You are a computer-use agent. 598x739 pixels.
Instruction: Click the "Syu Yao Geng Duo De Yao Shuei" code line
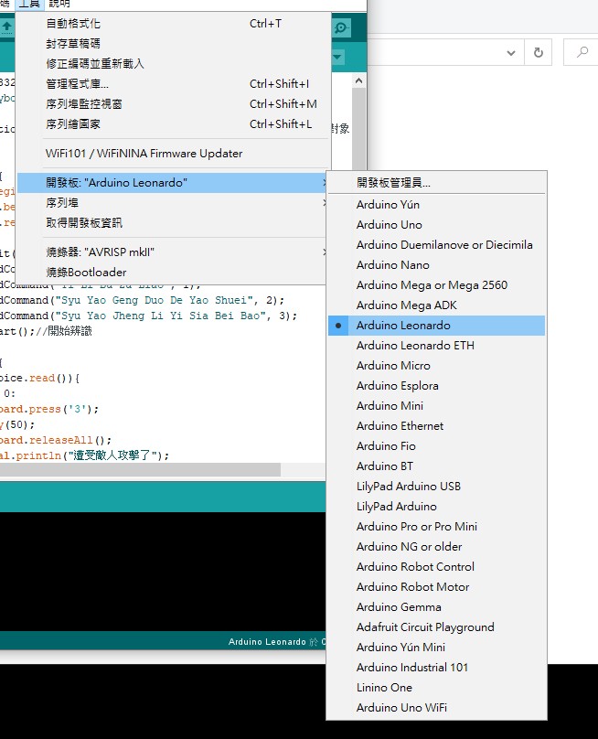coord(143,300)
